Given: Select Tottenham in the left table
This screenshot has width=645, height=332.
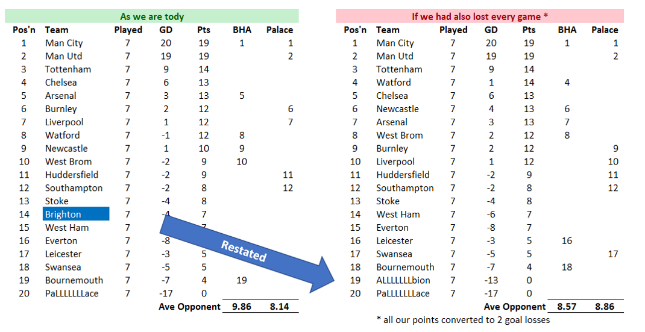Looking at the screenshot, I should [68, 69].
